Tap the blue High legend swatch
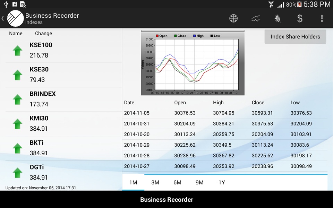 [x=194, y=36]
